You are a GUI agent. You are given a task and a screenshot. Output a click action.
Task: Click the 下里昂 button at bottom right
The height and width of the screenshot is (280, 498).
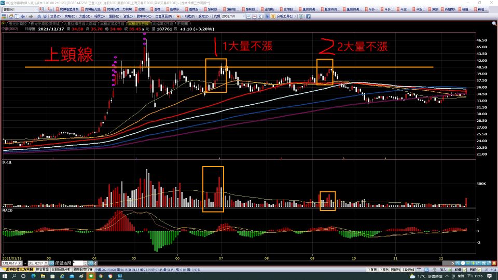click(x=372, y=270)
